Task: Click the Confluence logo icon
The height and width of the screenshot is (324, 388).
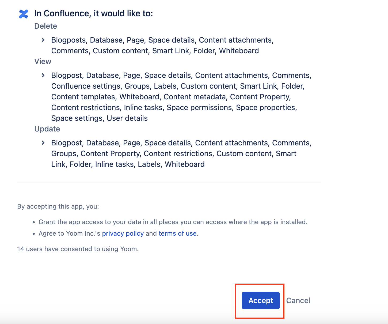Action: [x=24, y=14]
